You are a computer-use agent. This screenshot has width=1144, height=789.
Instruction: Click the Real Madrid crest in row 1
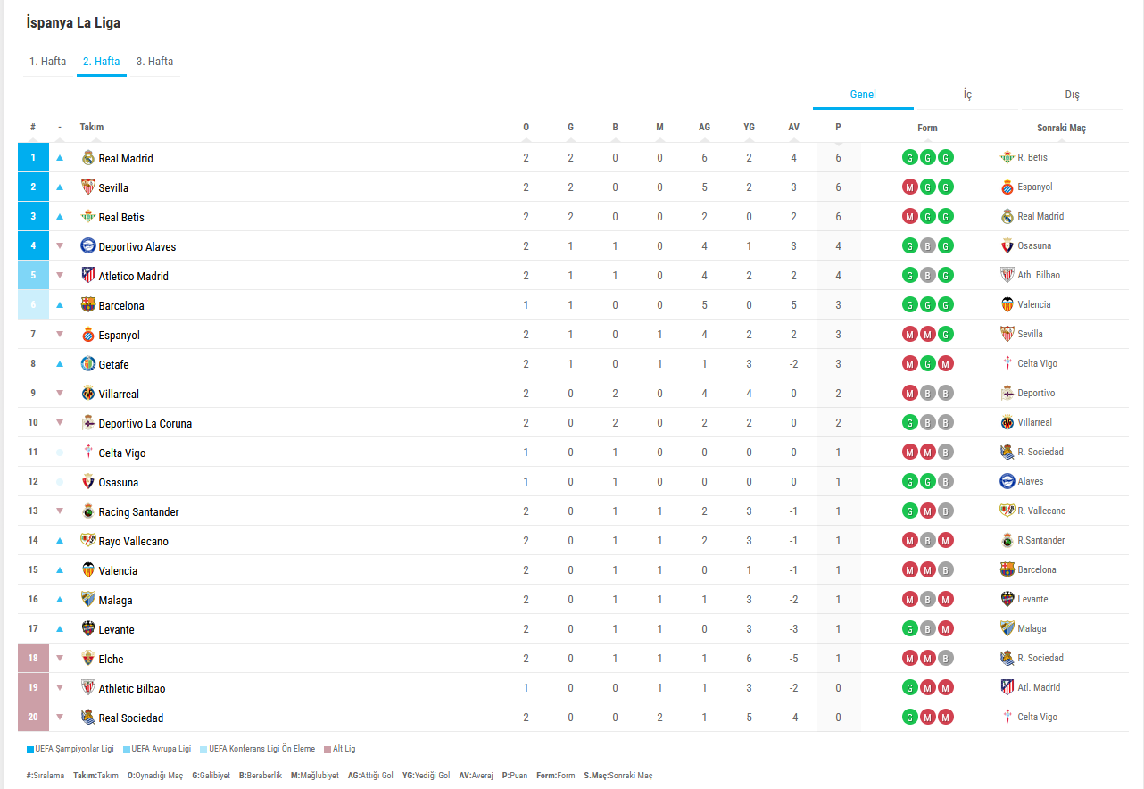point(87,158)
